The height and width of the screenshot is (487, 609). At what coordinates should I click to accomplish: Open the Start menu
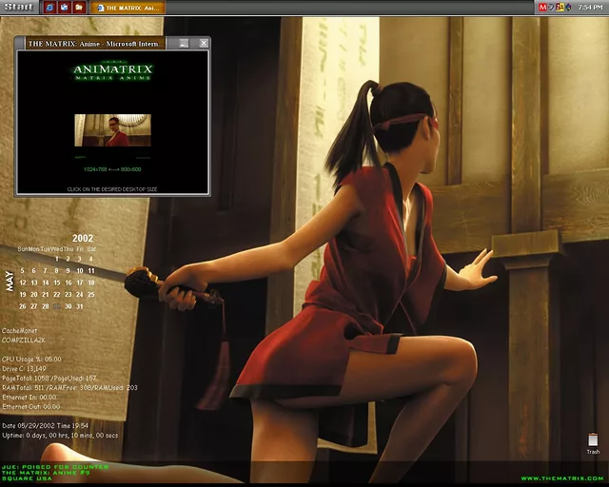pos(18,7)
